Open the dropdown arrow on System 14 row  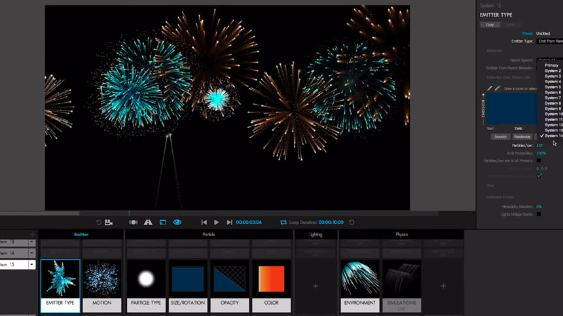click(32, 253)
